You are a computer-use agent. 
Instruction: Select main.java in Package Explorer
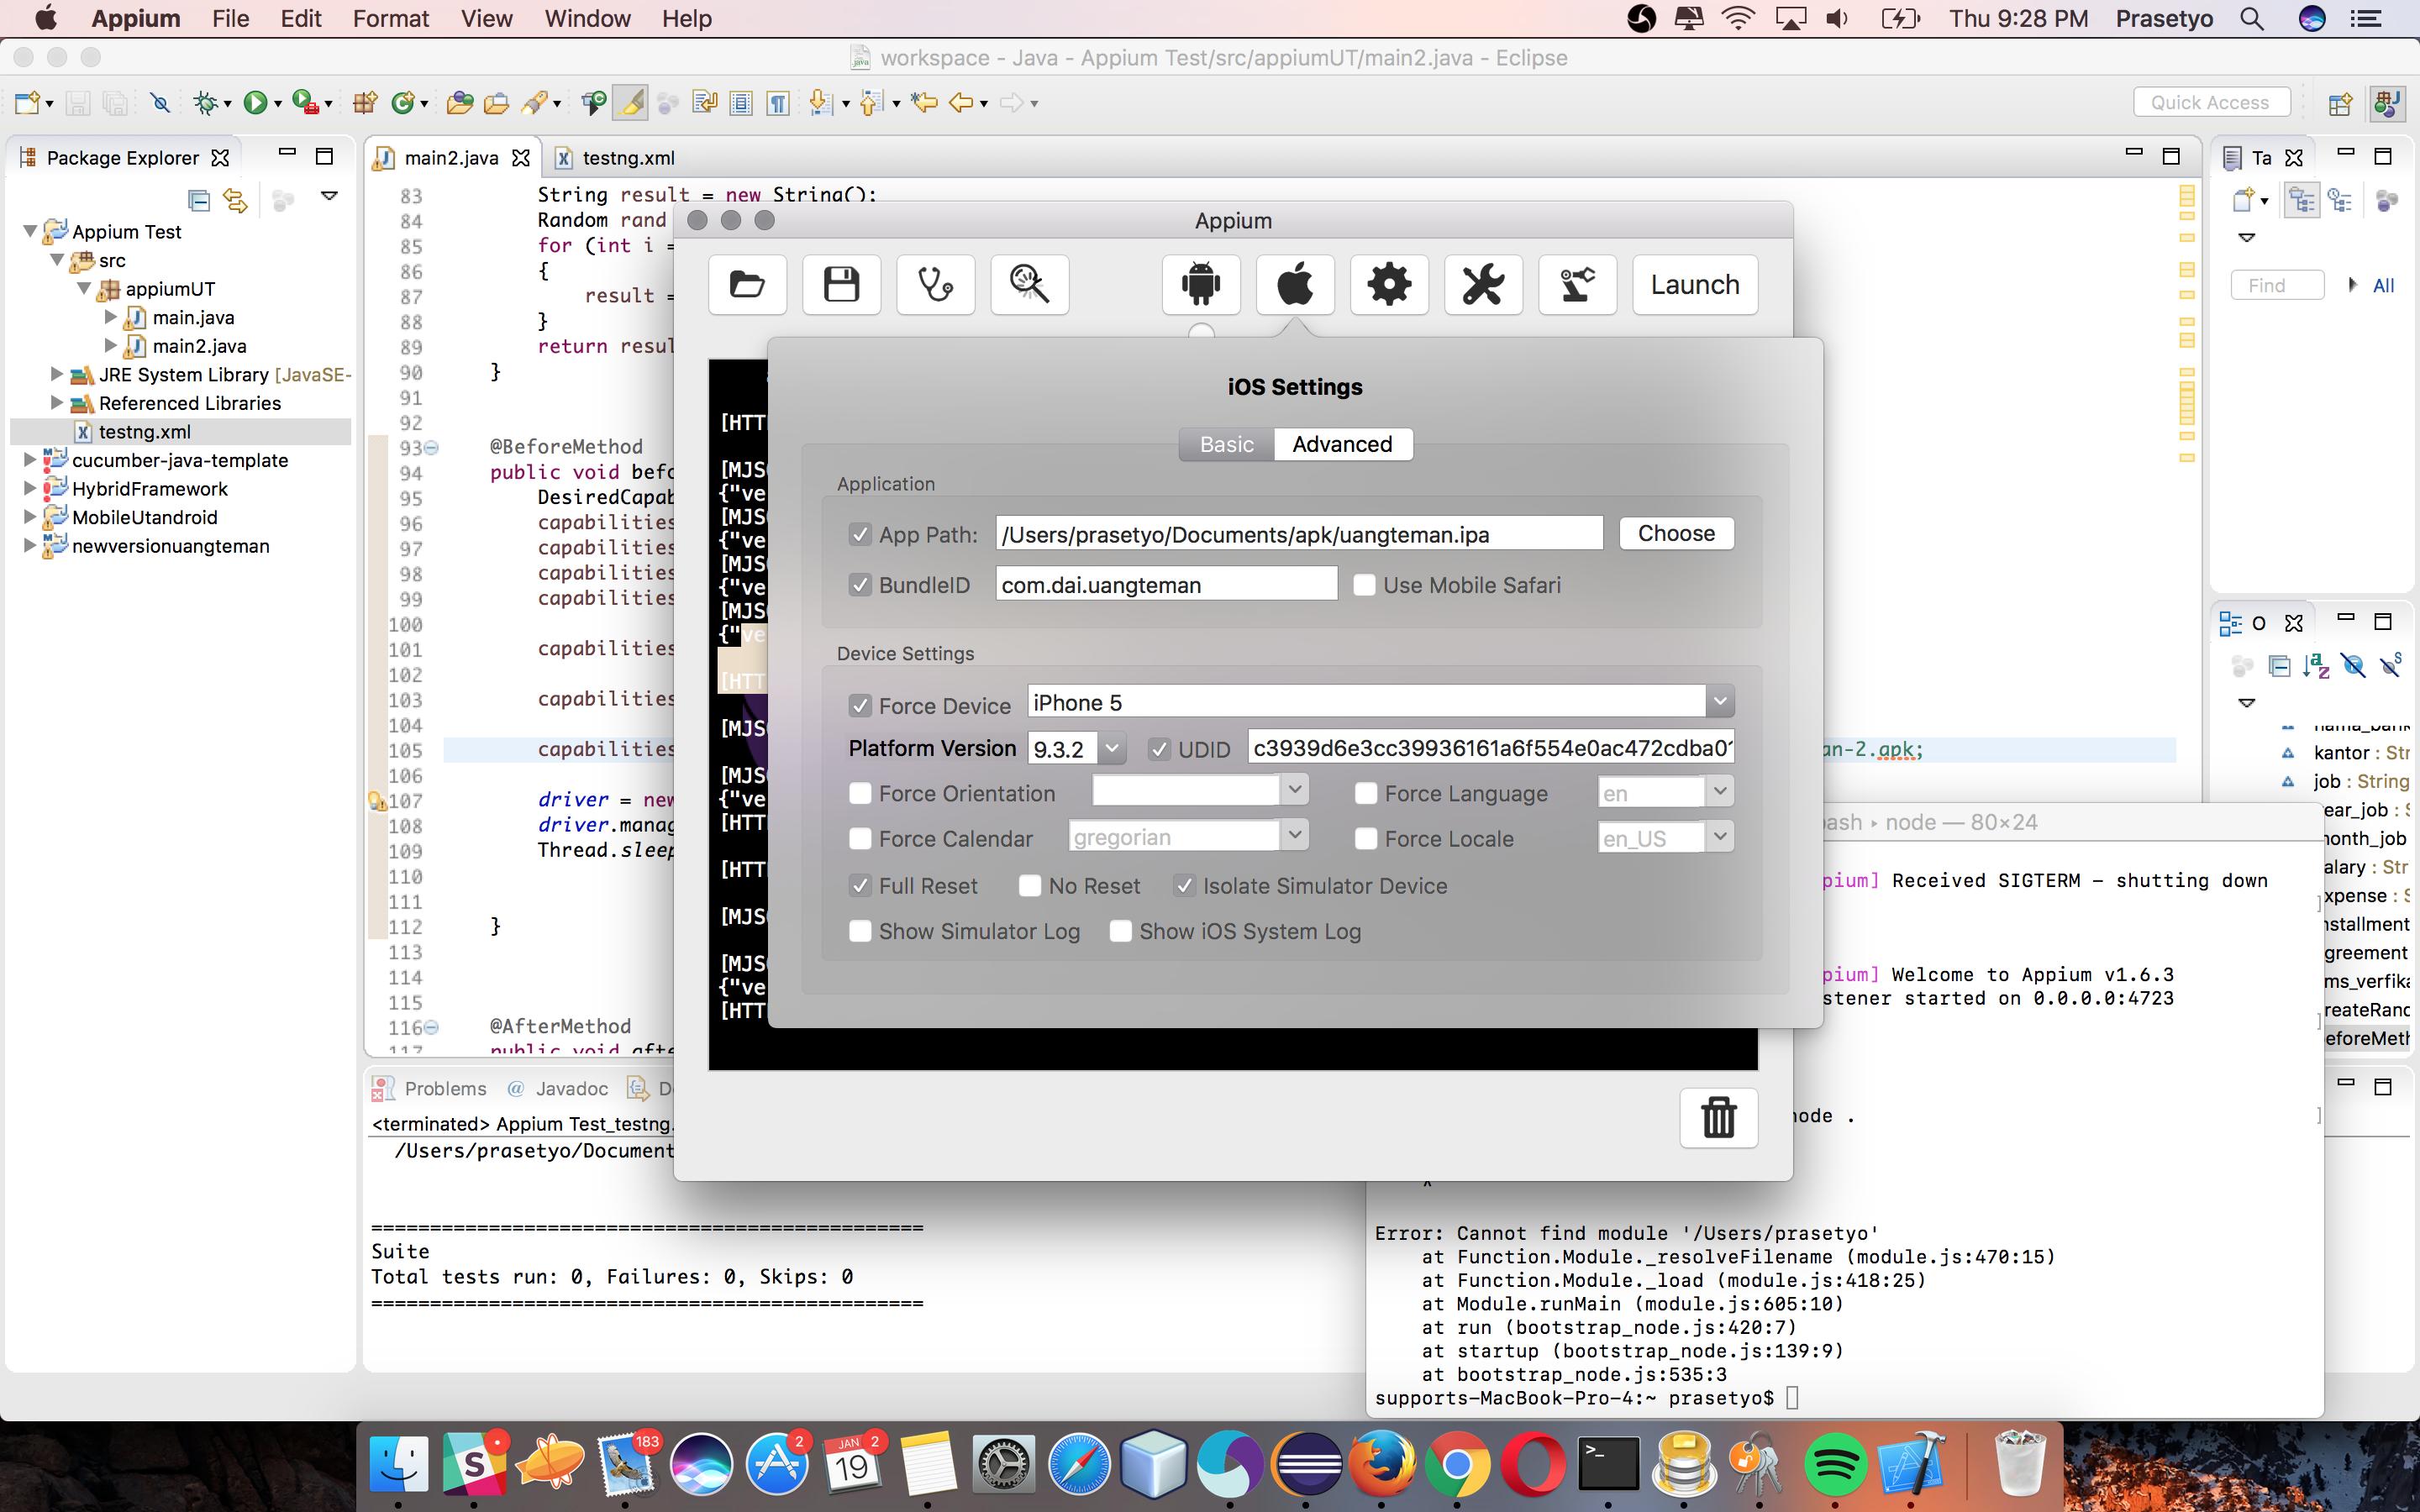(x=193, y=318)
